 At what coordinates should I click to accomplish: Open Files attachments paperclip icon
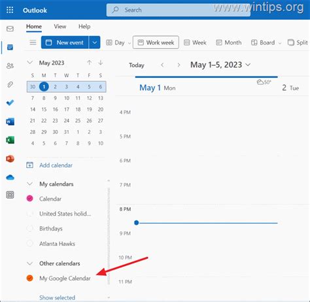(x=10, y=84)
